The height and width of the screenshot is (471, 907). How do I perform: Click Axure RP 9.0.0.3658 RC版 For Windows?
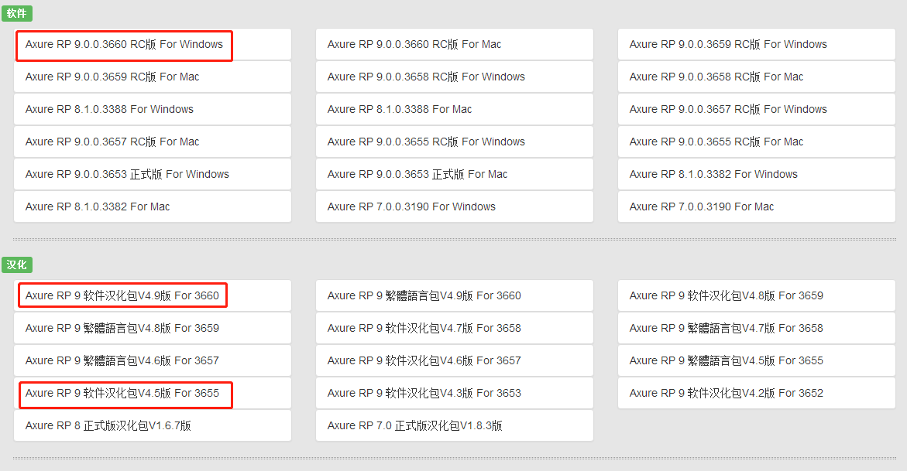(454, 77)
